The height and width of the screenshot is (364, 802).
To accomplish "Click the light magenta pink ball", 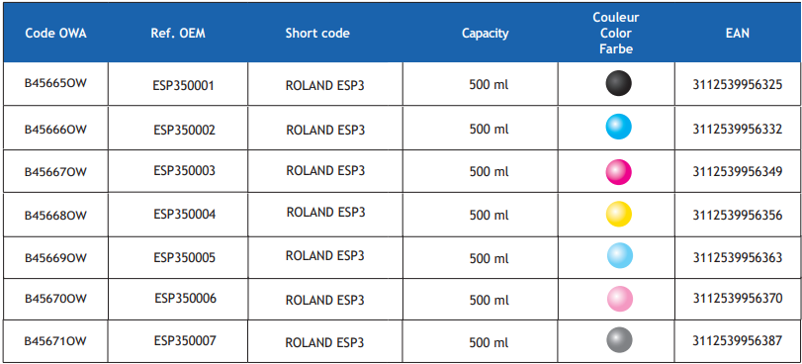I will pyautogui.click(x=619, y=299).
